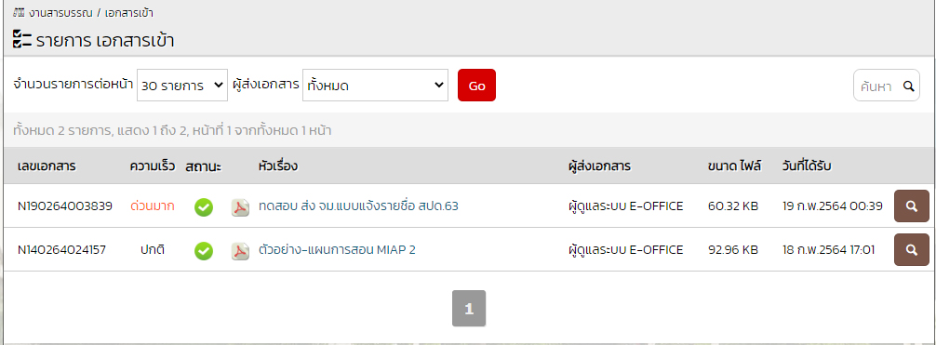Open link ตัวอย่าง-แผนการสอน MIAP 2
The height and width of the screenshot is (345, 936).
coord(337,250)
